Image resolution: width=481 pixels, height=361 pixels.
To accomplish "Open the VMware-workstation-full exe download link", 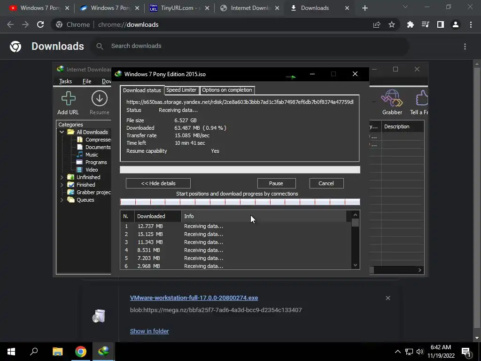I will pos(194,298).
